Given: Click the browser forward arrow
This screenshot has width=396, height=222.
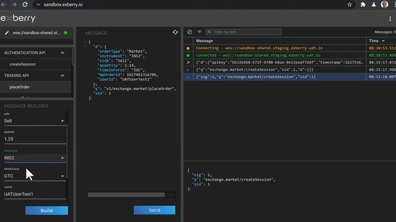Looking at the screenshot, I should point(14,4).
